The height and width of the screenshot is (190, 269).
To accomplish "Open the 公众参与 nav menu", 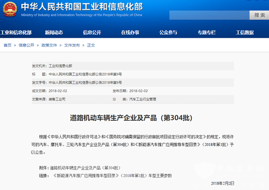I will (168, 32).
